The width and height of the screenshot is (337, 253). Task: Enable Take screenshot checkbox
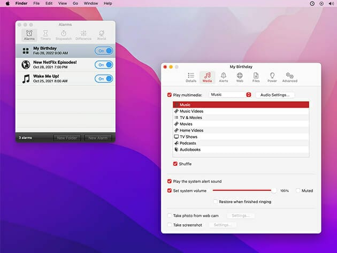tap(170, 225)
